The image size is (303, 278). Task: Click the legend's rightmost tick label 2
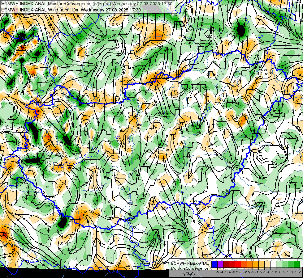click(300, 272)
